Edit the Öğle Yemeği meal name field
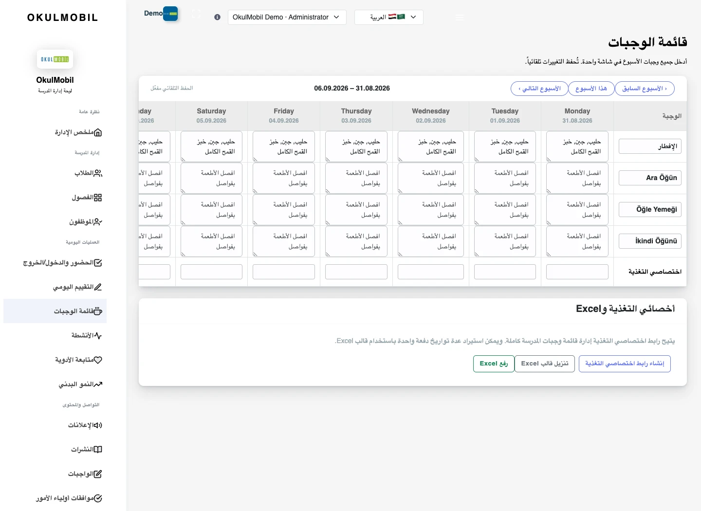The height and width of the screenshot is (511, 701). (650, 210)
